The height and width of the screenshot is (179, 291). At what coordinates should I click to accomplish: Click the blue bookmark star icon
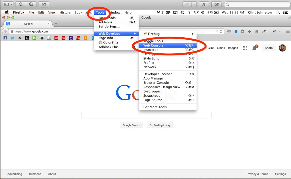click(236, 32)
